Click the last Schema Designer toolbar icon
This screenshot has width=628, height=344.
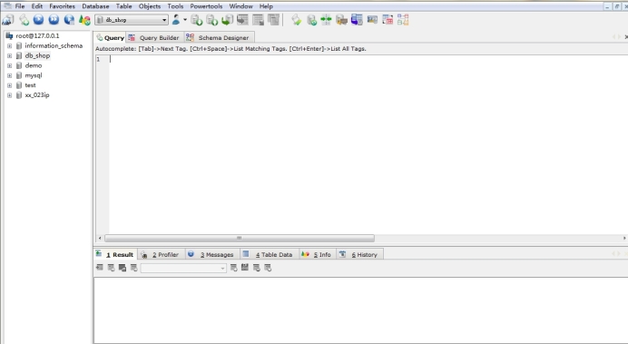403,20
